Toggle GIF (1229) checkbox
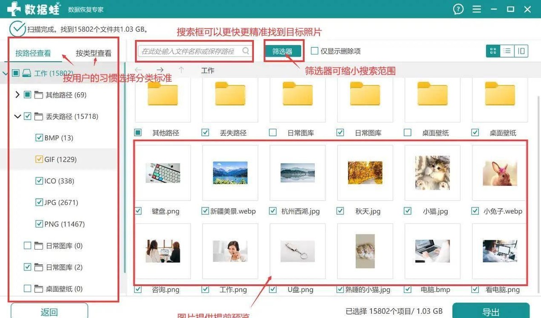Viewport: 541px width, 318px height. (x=39, y=160)
